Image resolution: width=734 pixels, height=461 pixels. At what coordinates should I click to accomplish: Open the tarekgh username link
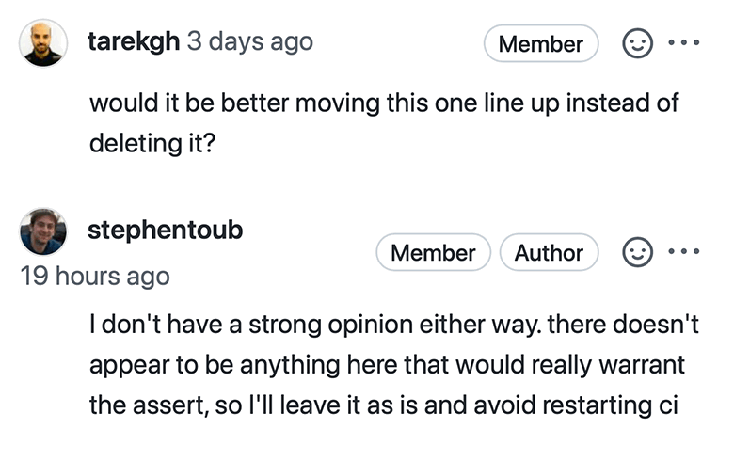coord(133,42)
